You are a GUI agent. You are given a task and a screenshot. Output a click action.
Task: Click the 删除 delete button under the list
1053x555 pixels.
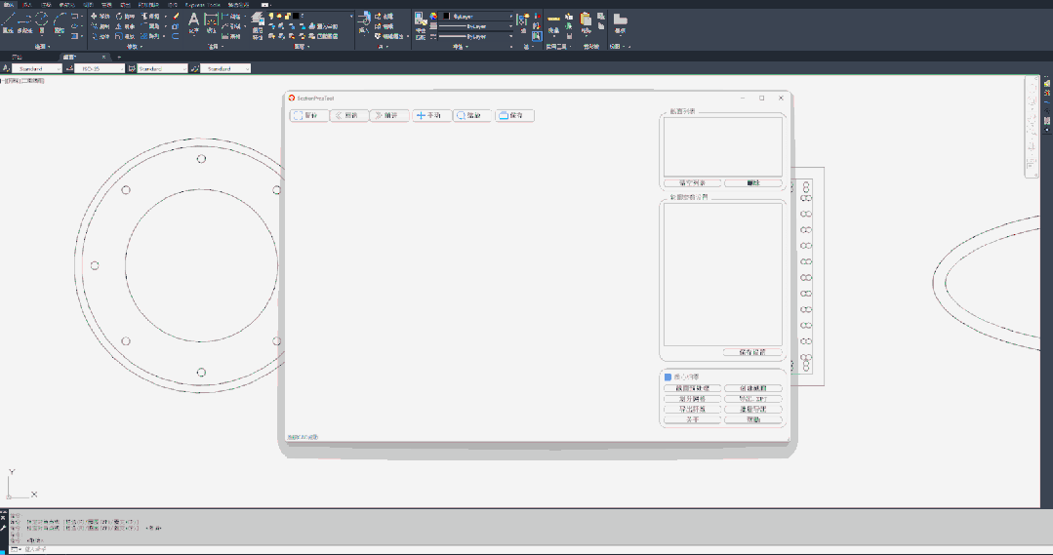point(752,182)
